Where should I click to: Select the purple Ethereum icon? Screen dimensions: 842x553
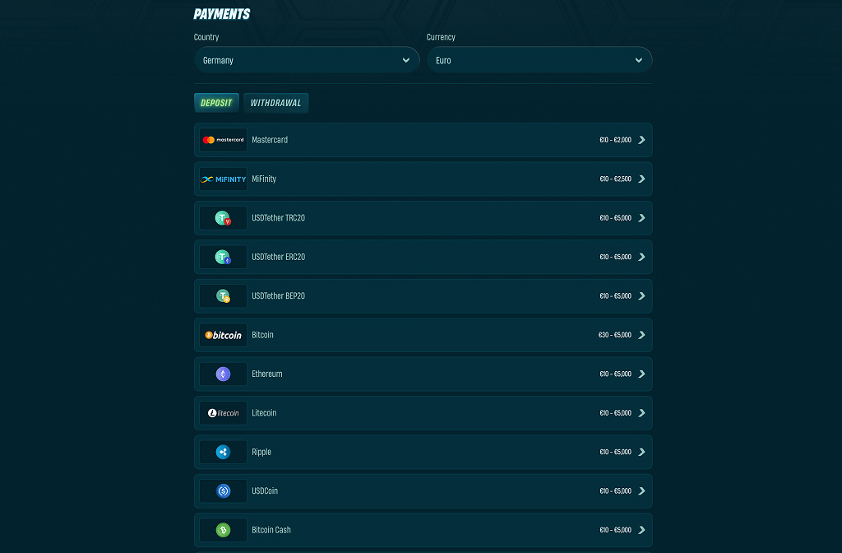tap(223, 374)
